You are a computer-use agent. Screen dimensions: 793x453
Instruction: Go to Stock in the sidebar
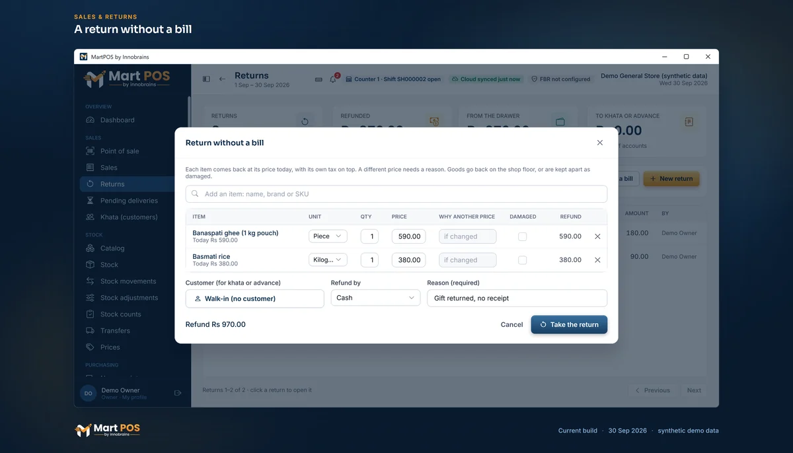point(109,265)
